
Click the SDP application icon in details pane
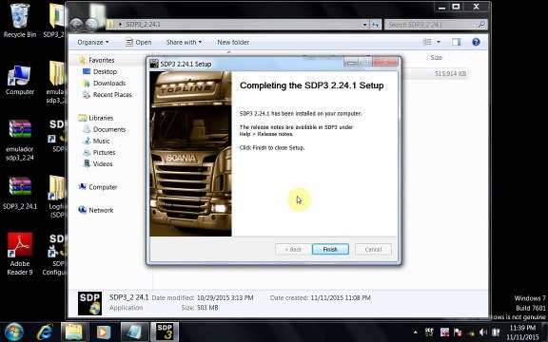89,303
